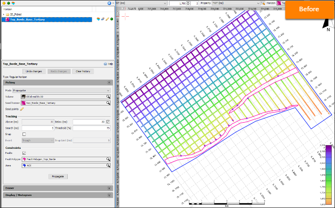Screen dimensions: 335x208
Task: Click the Type Regular horizon text
Action: click(15, 77)
